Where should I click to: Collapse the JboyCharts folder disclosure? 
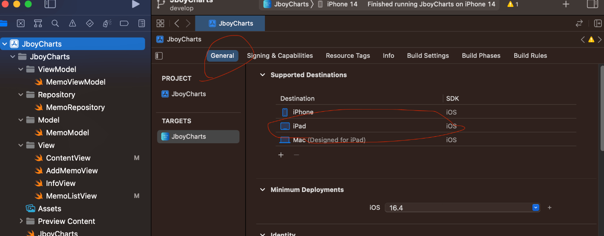pyautogui.click(x=13, y=57)
